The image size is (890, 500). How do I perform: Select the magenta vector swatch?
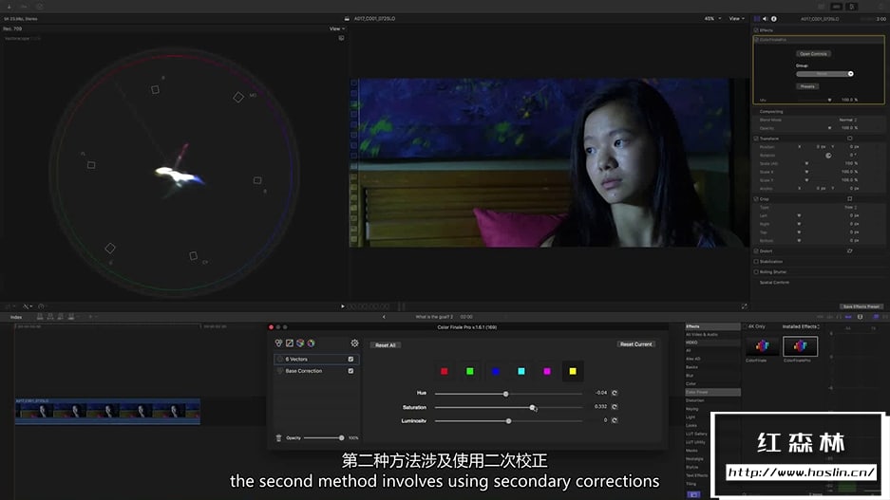tap(546, 371)
